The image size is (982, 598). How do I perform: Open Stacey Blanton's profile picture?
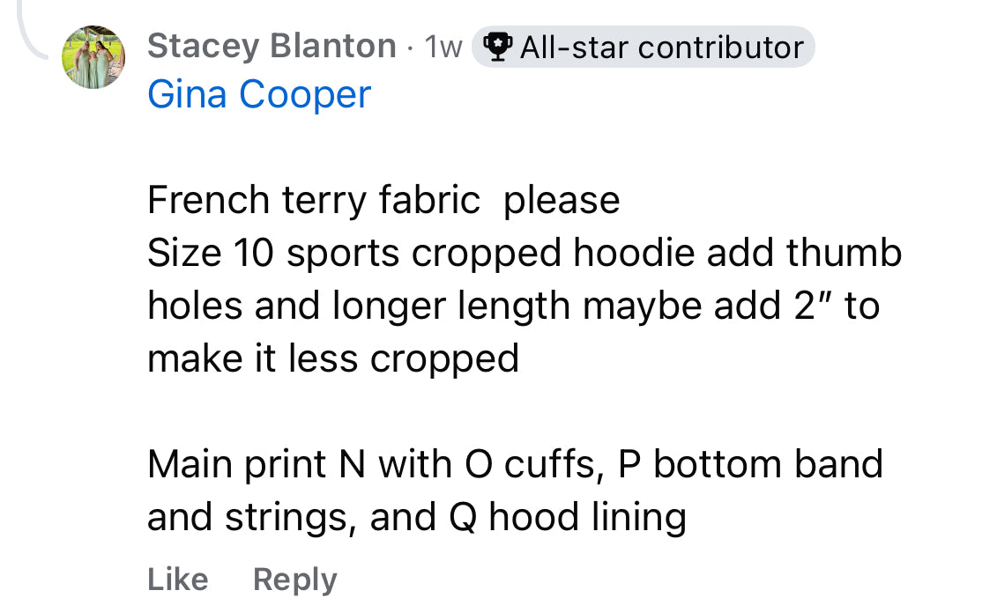coord(93,57)
